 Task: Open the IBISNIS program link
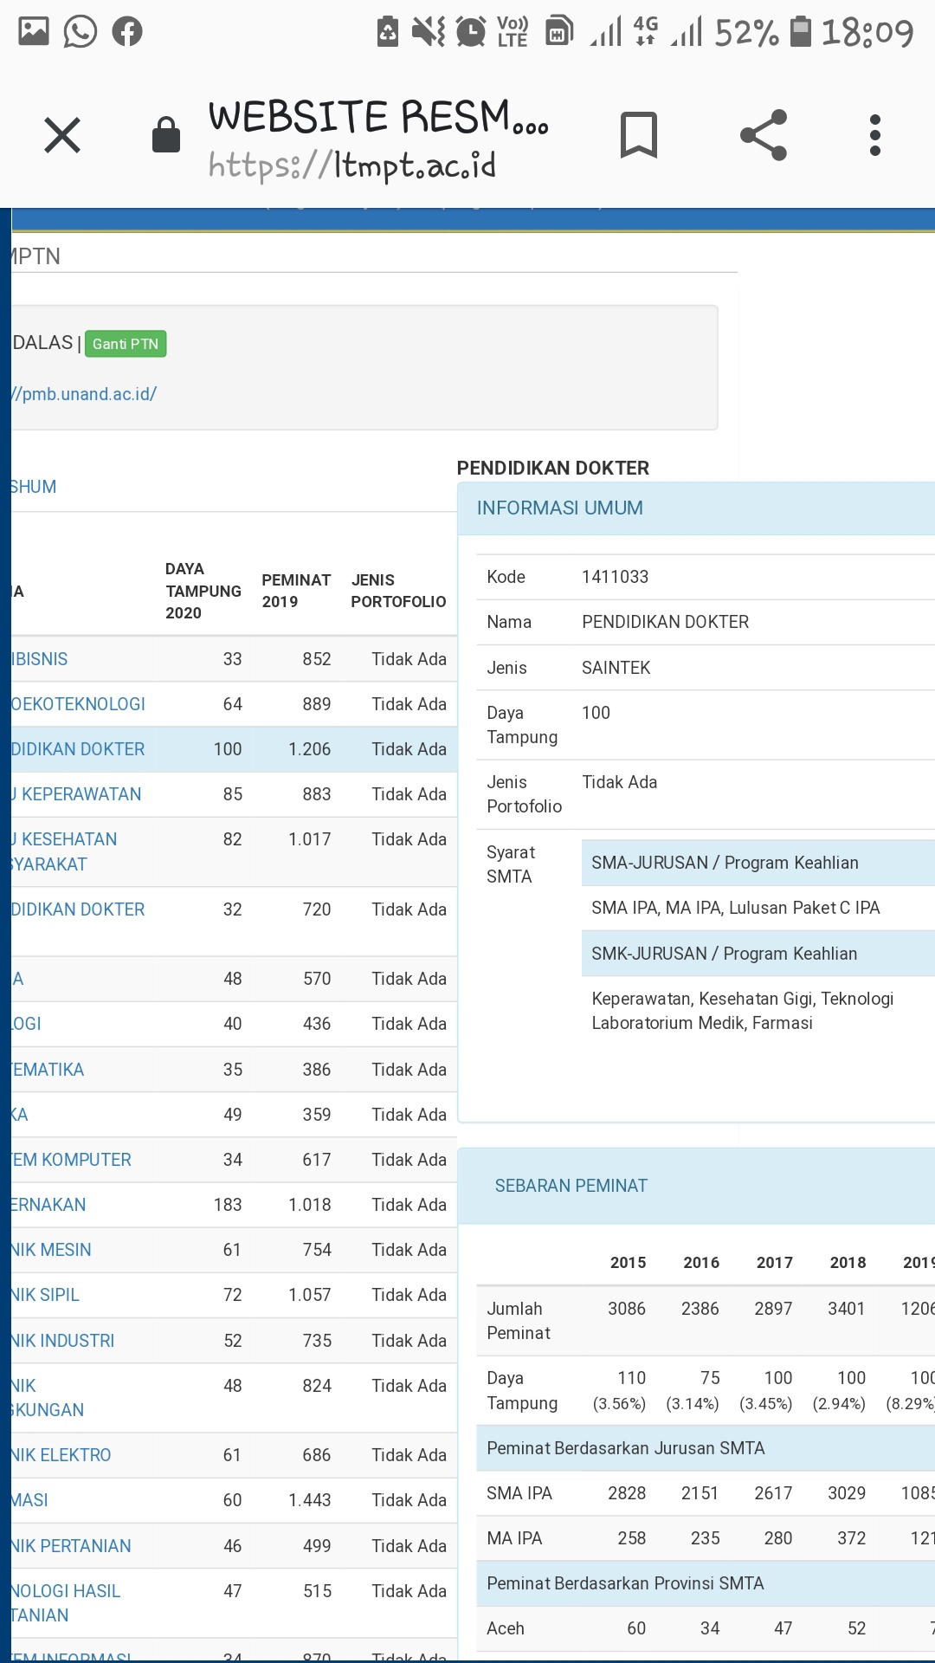(40, 659)
